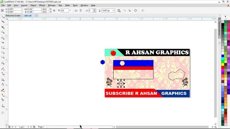Open the Help menu
The image size is (230, 129).
coord(93,5)
